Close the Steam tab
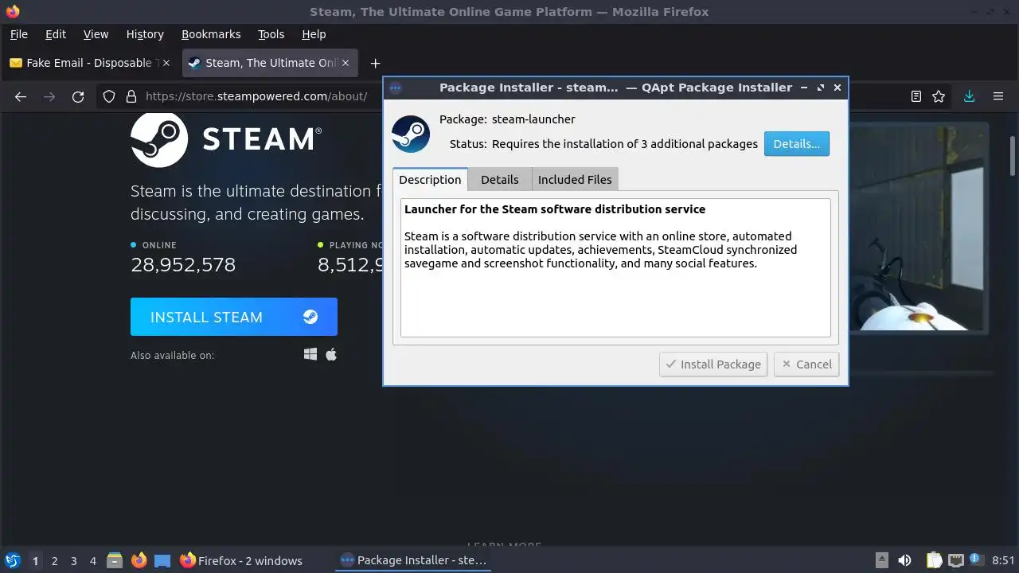Viewport: 1019px width, 573px height. [346, 63]
